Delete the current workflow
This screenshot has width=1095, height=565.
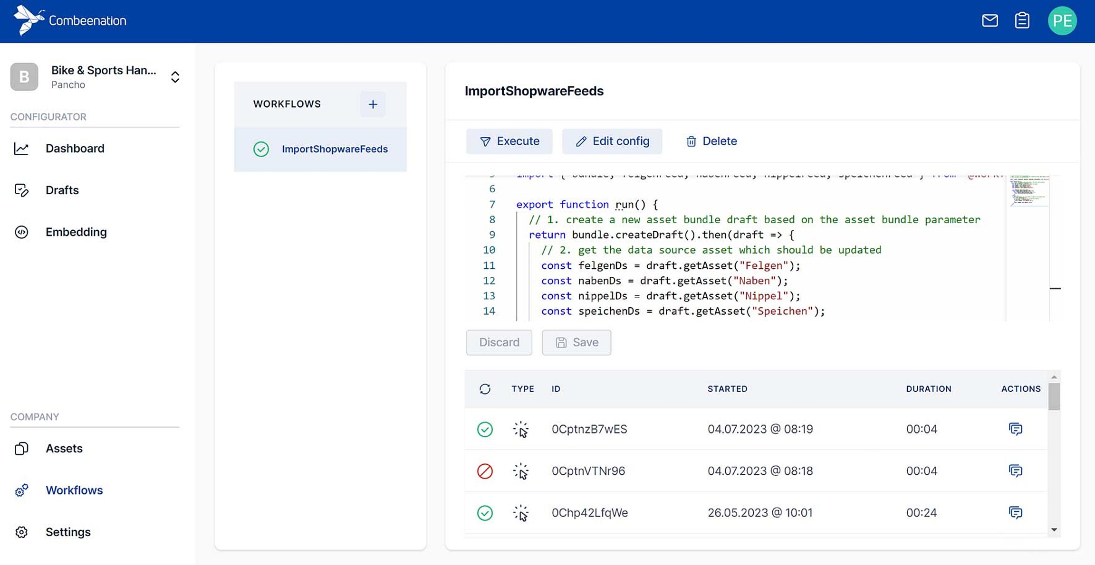[x=711, y=141]
